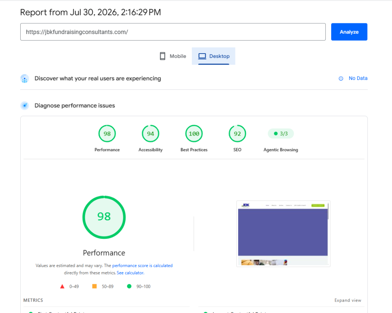Click the Diagnose performance issues icon
The image size is (392, 313).
click(x=24, y=105)
